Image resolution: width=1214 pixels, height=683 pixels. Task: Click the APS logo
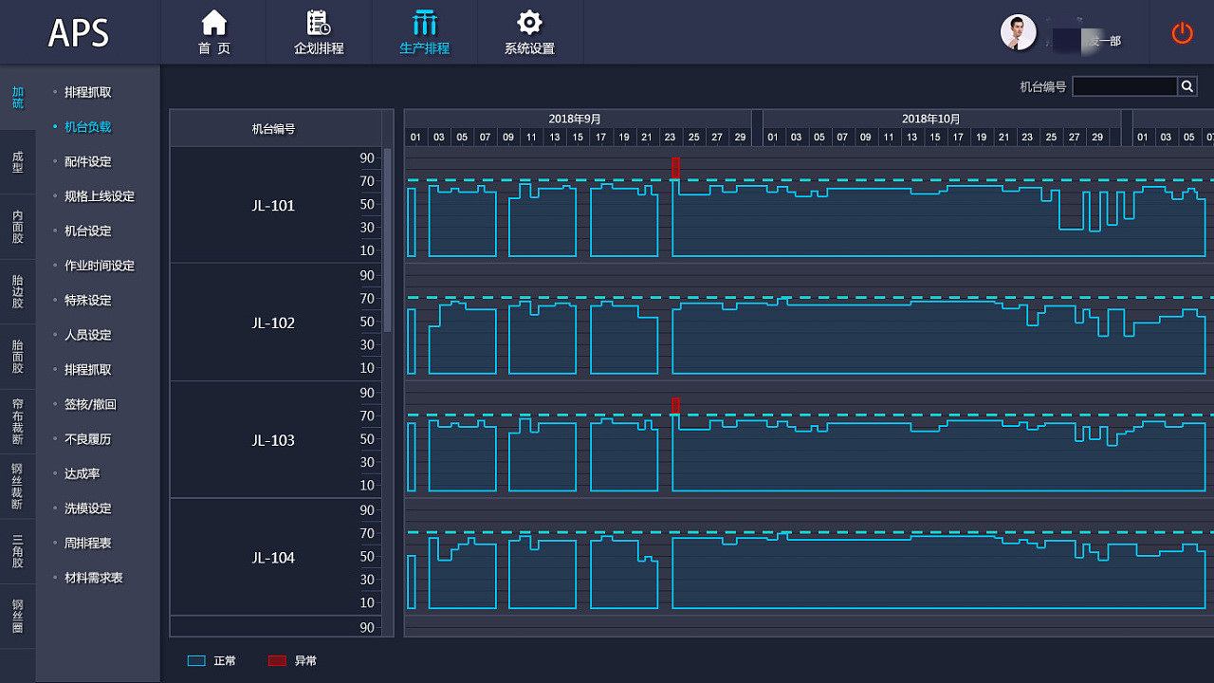[79, 33]
